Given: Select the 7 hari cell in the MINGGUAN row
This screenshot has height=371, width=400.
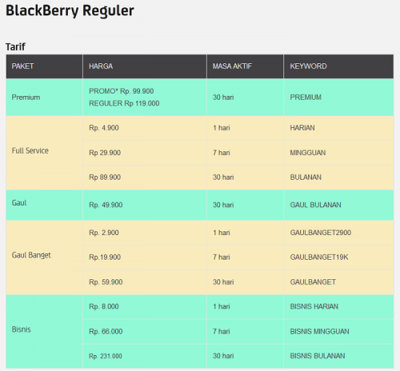Looking at the screenshot, I should pos(245,153).
